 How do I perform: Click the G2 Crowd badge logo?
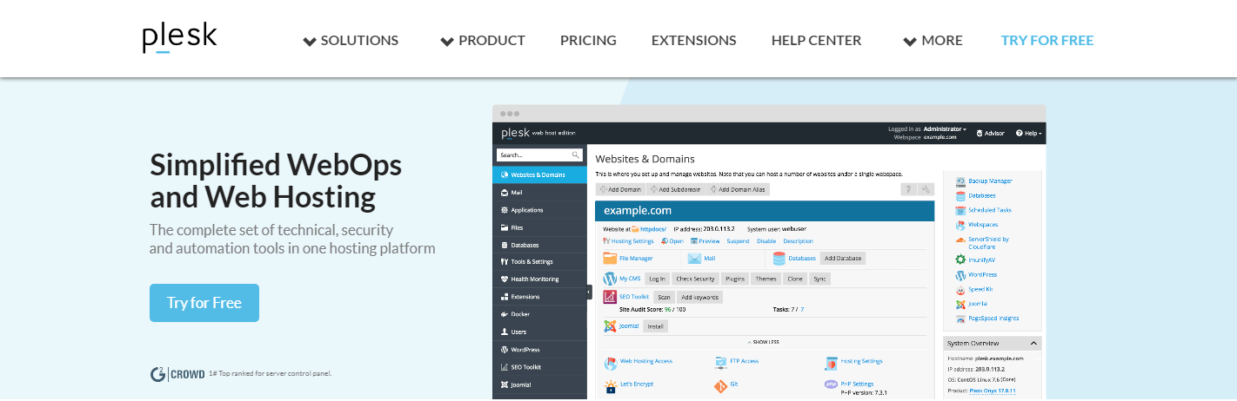click(x=177, y=374)
